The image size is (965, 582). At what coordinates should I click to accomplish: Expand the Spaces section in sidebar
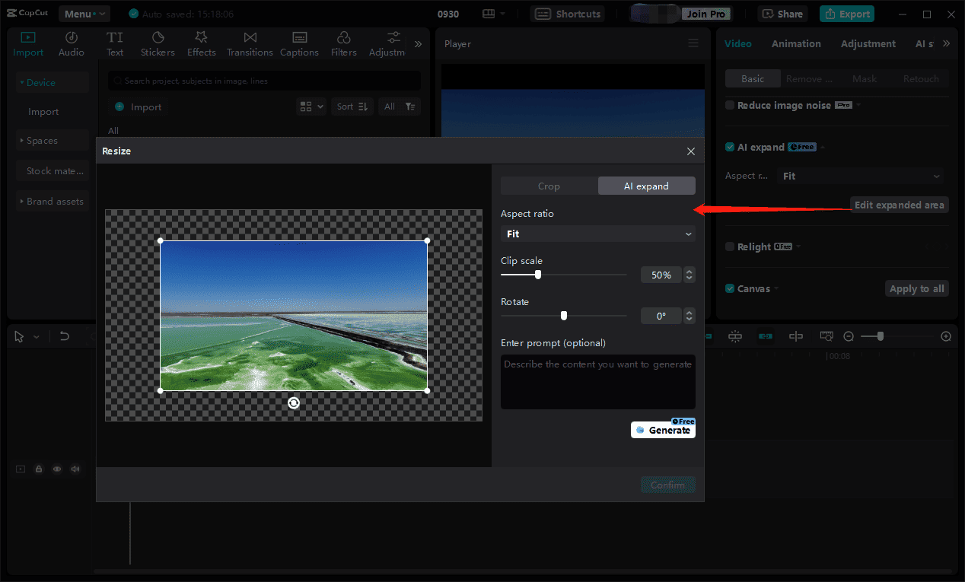pos(43,141)
